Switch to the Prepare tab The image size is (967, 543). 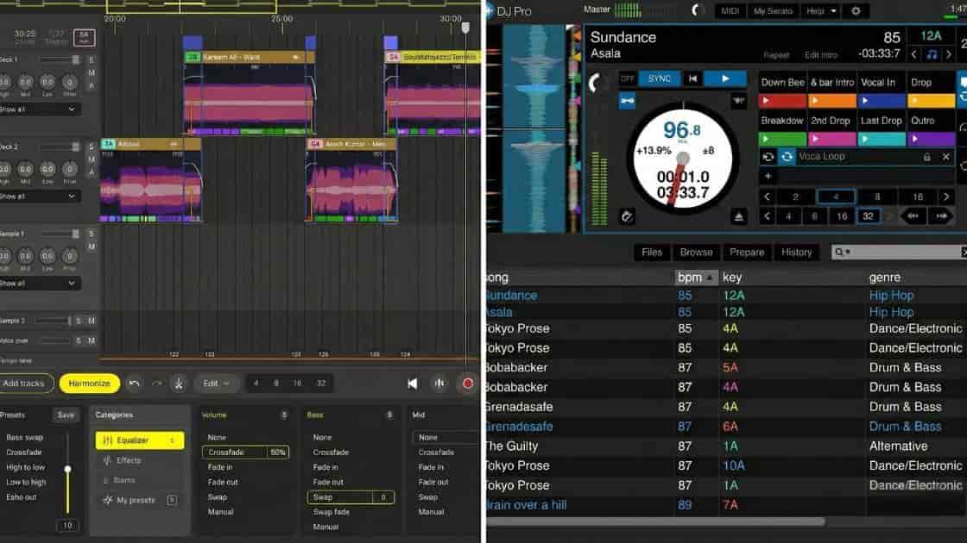(x=746, y=252)
